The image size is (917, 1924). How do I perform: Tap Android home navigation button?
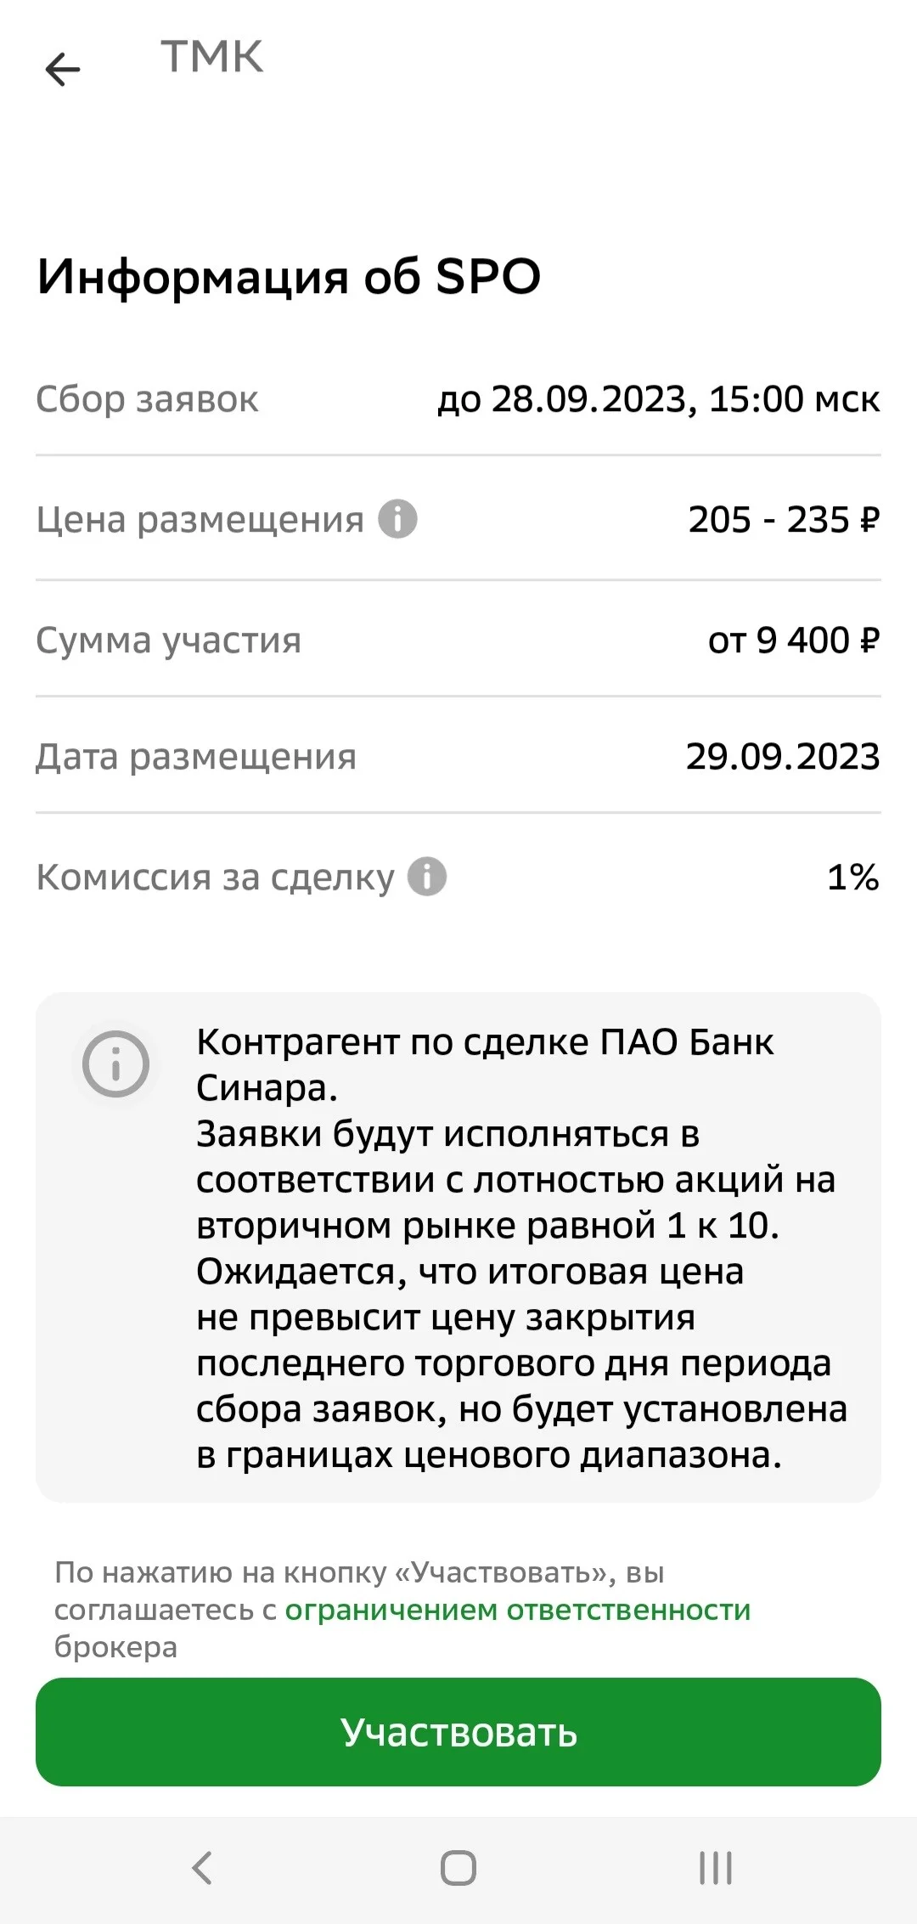pyautogui.click(x=458, y=1868)
